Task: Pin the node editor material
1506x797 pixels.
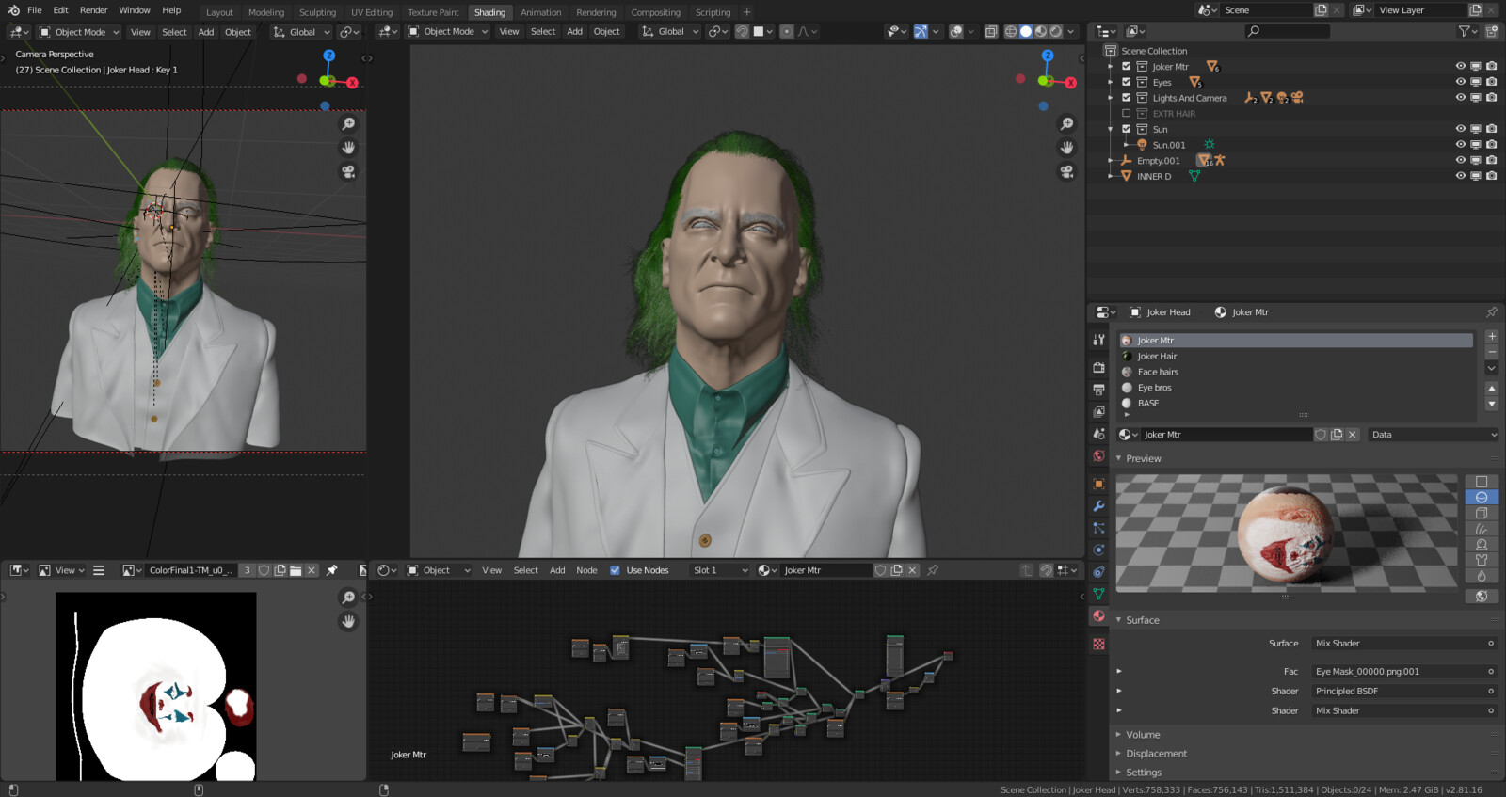Action: point(933,570)
